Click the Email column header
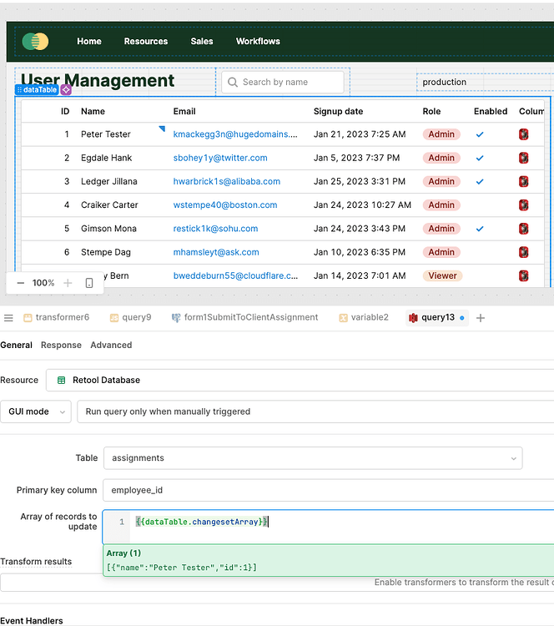The width and height of the screenshot is (554, 626). point(184,111)
